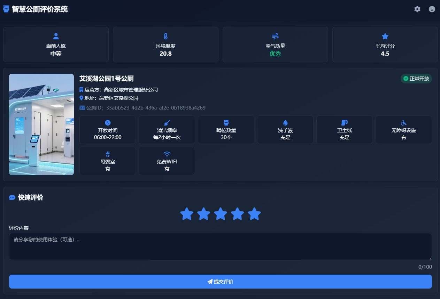440x299 pixels.
Task: Rate five stars in 快速评价
Action: point(254,214)
